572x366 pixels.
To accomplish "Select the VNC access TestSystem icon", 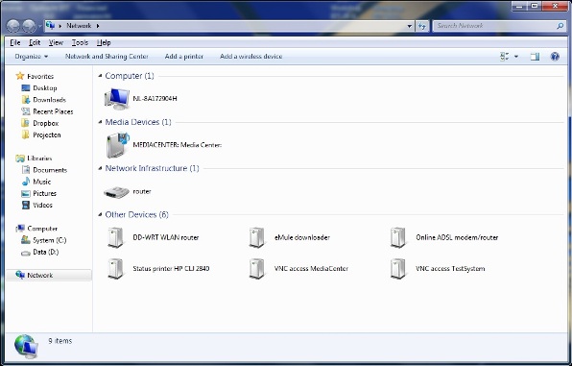I will (x=398, y=268).
